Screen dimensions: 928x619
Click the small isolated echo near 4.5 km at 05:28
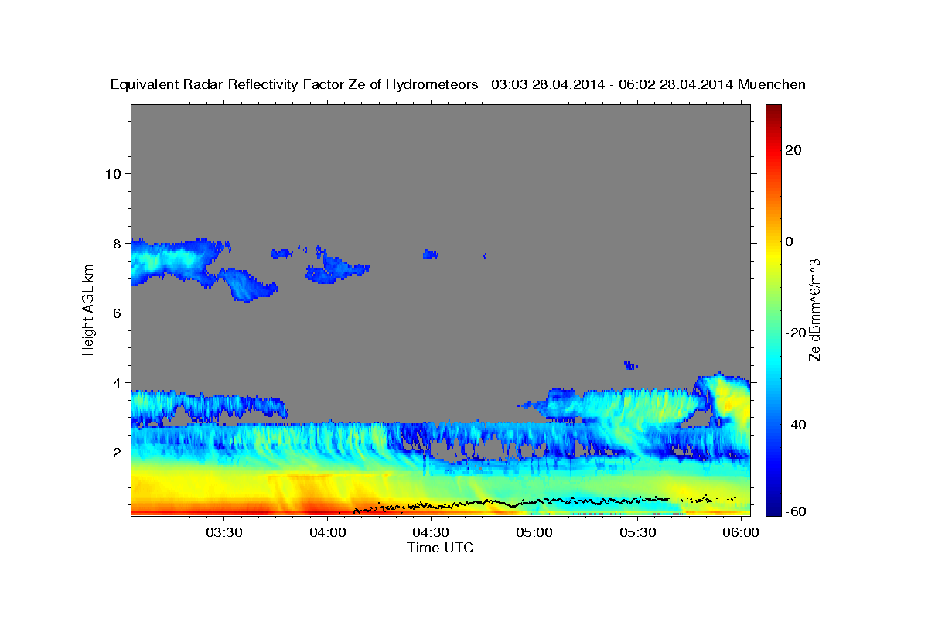pos(630,364)
